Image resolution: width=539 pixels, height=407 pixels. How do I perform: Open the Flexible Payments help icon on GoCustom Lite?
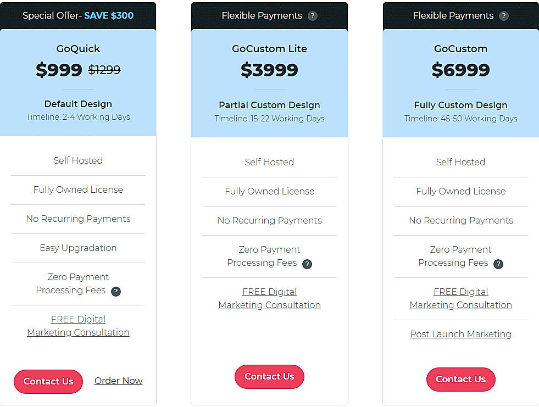[313, 15]
